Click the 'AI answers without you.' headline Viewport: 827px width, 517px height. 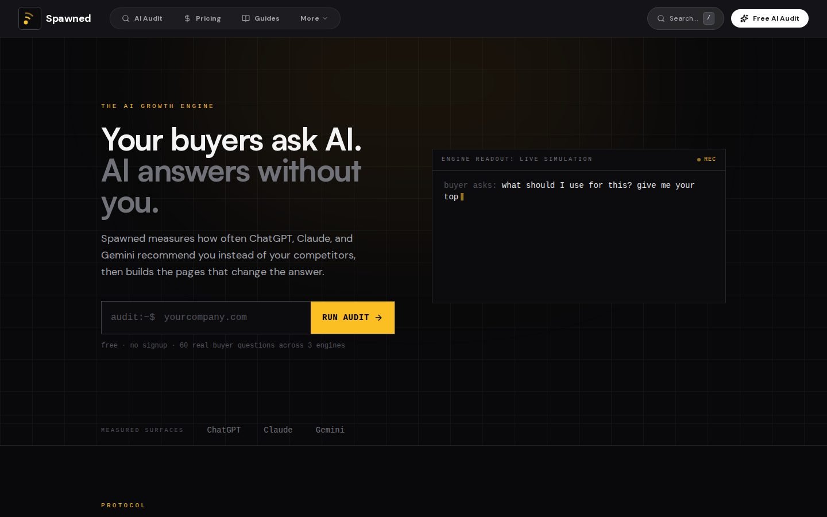click(231, 187)
